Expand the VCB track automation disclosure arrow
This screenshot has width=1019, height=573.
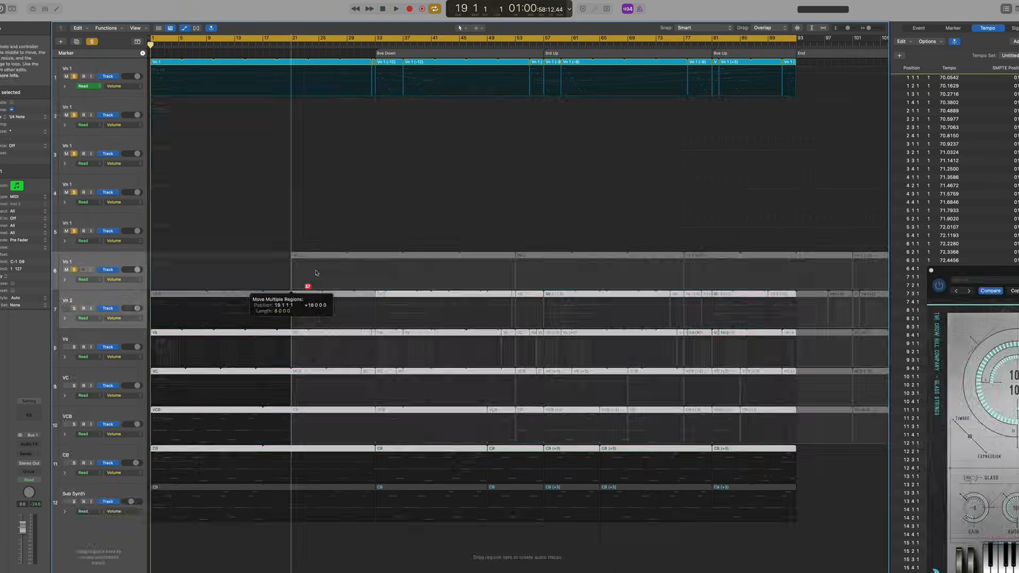(x=65, y=433)
